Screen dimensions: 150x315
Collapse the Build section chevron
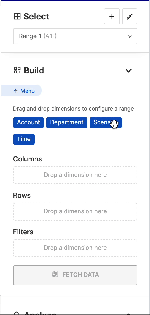128,70
